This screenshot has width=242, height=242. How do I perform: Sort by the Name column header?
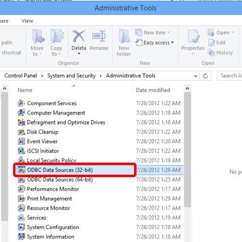pos(25,90)
